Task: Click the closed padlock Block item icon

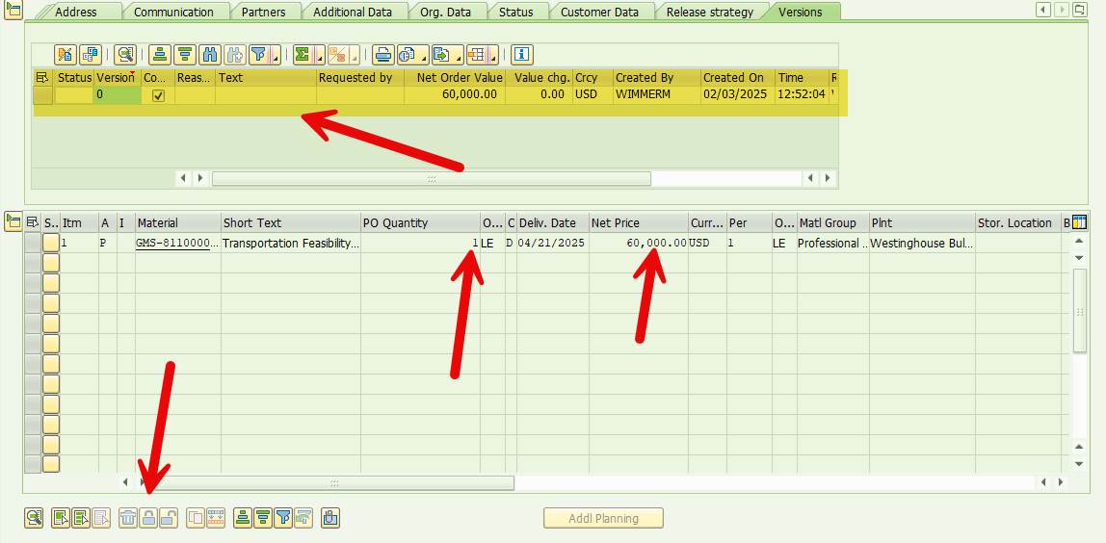Action: pos(148,518)
